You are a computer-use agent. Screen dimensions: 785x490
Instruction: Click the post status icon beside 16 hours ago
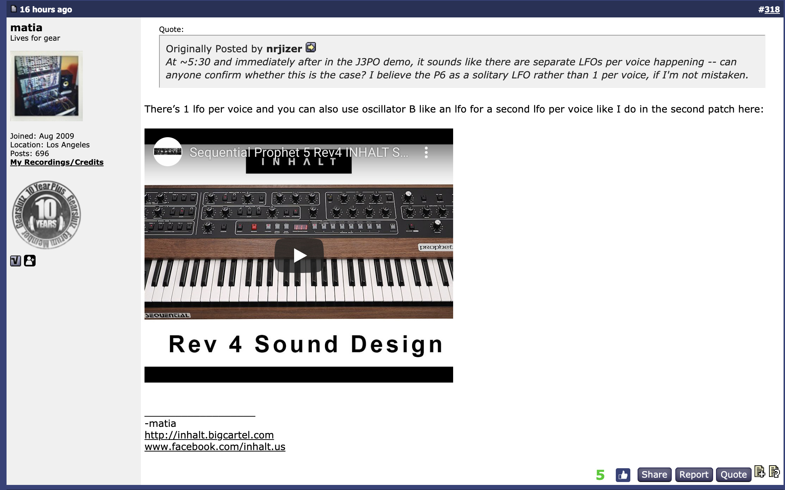pyautogui.click(x=14, y=9)
